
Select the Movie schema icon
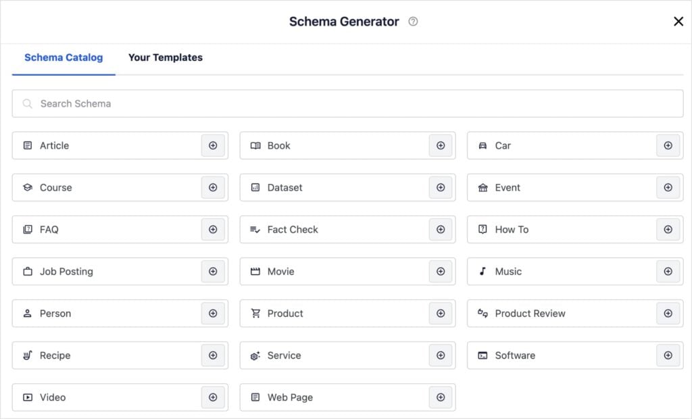coord(255,271)
